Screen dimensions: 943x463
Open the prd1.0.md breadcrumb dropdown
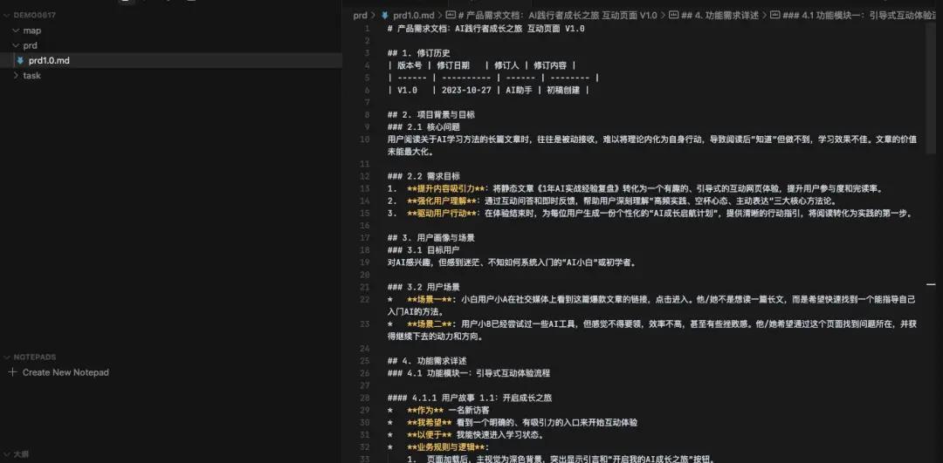click(415, 15)
